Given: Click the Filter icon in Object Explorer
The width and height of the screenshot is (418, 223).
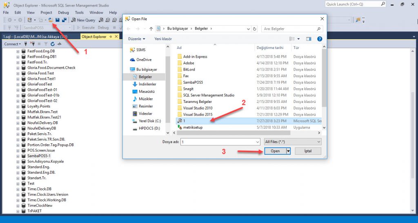Looking at the screenshot, I should 46,44.
